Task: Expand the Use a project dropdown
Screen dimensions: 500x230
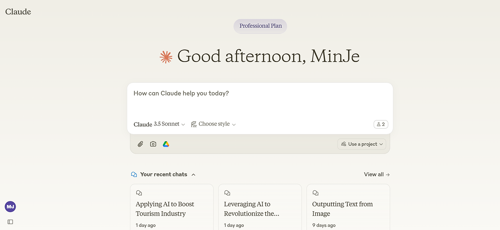Action: tap(362, 144)
